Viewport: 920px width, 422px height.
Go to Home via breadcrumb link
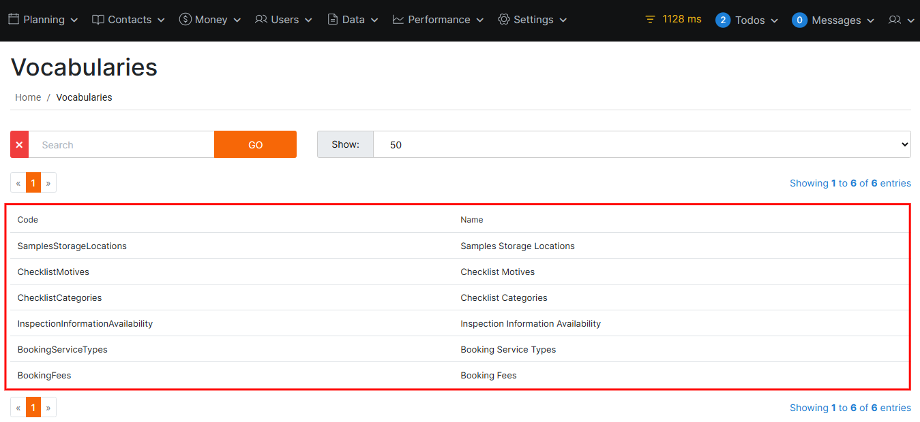pyautogui.click(x=28, y=97)
